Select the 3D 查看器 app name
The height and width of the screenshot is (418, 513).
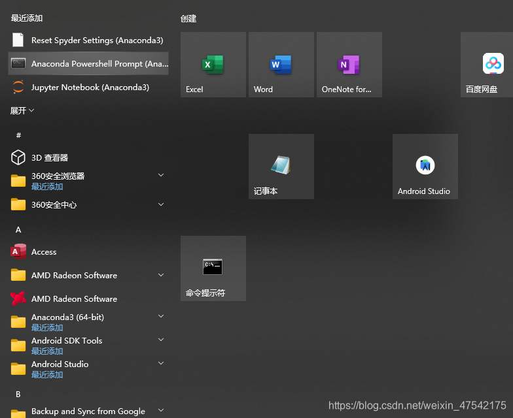[x=50, y=158]
